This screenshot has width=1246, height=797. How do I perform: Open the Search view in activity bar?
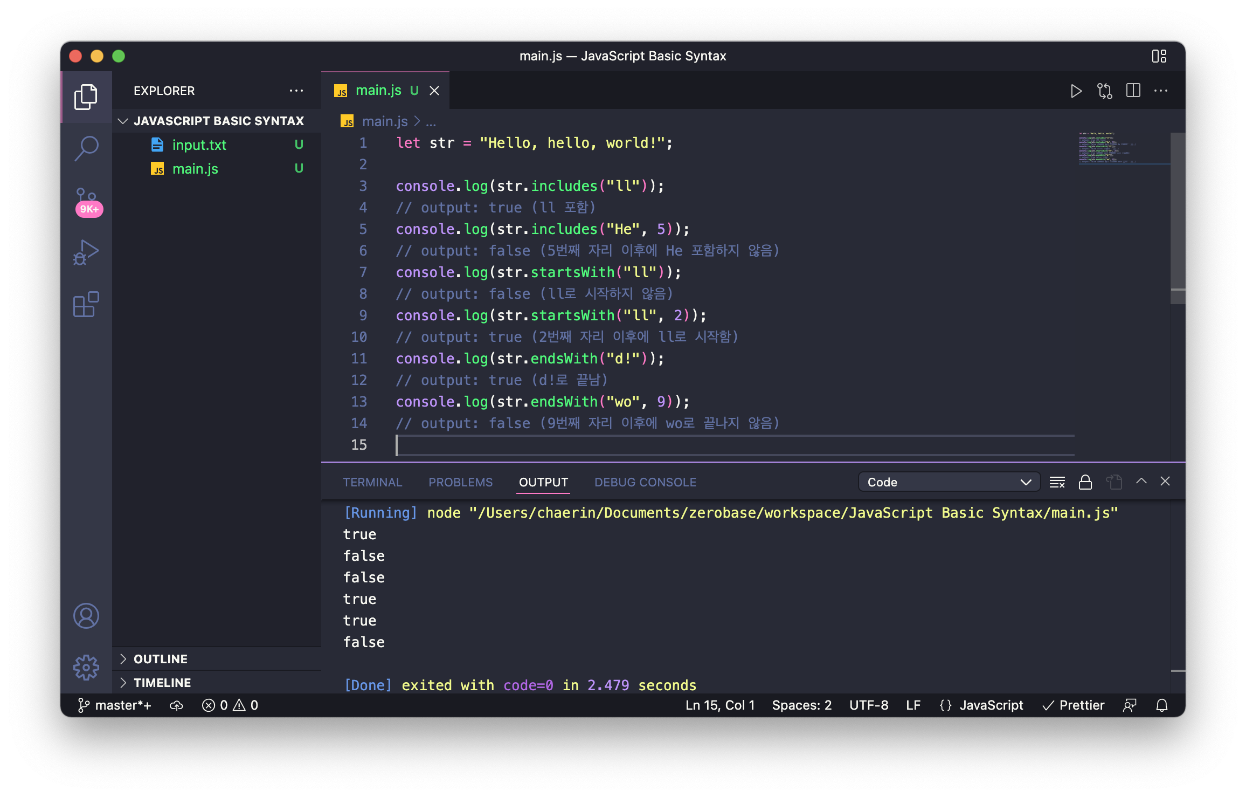(x=86, y=148)
